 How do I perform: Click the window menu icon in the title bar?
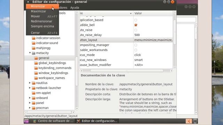tap(28, 2)
